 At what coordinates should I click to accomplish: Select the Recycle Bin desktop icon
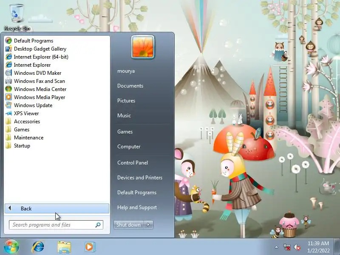(17, 17)
